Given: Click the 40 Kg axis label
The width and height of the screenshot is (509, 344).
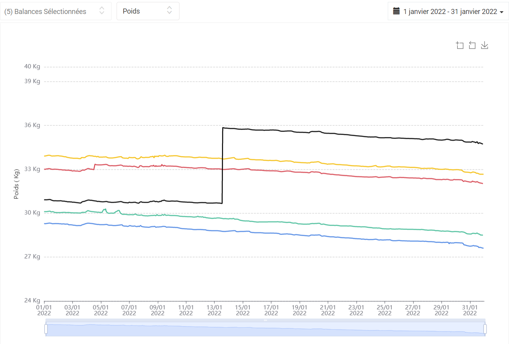Looking at the screenshot, I should point(32,66).
